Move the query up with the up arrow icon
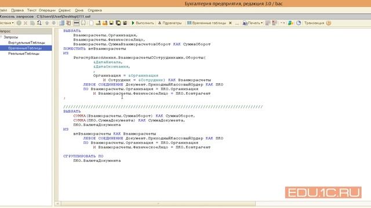The width and height of the screenshot is (371, 208). (x=47, y=23)
